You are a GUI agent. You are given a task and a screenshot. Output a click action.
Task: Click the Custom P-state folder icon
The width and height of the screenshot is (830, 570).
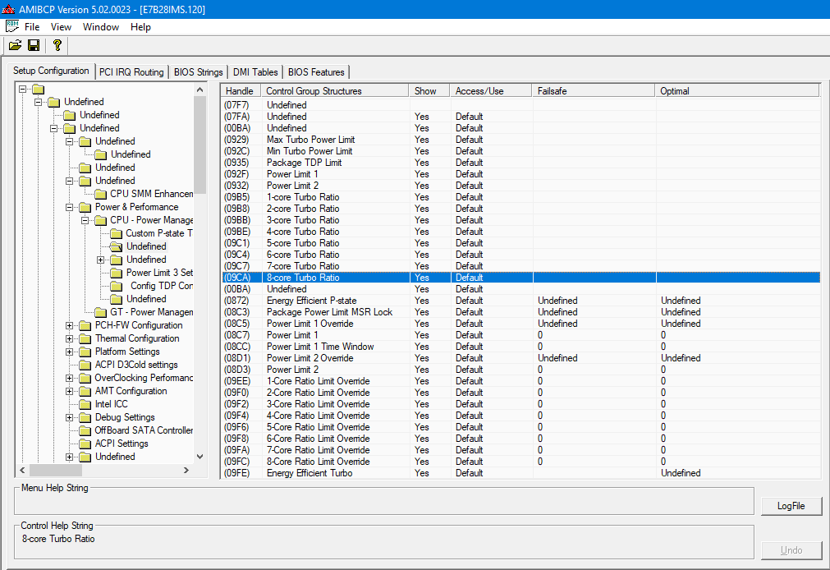116,233
